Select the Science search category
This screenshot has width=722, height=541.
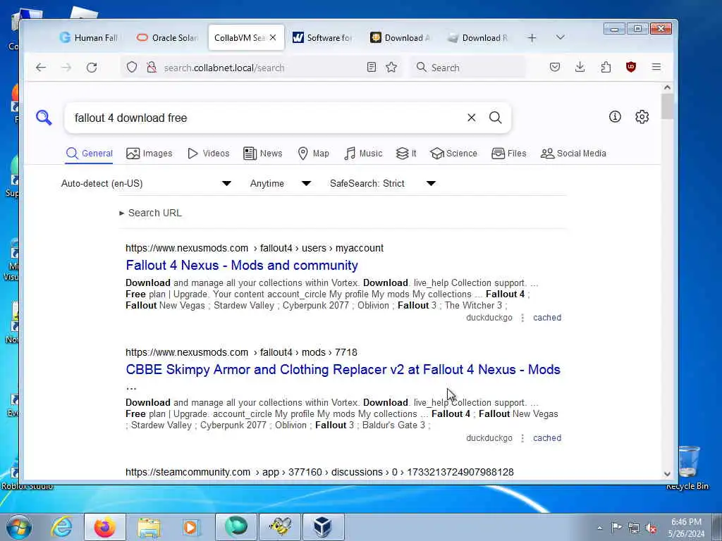pos(453,154)
